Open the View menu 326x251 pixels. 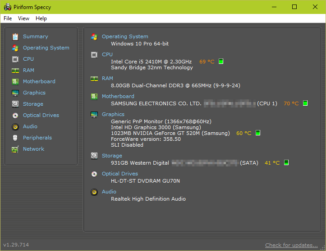pyautogui.click(x=23, y=18)
